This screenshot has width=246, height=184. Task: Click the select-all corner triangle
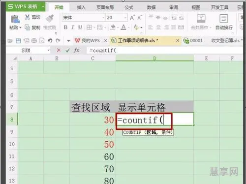15,59
